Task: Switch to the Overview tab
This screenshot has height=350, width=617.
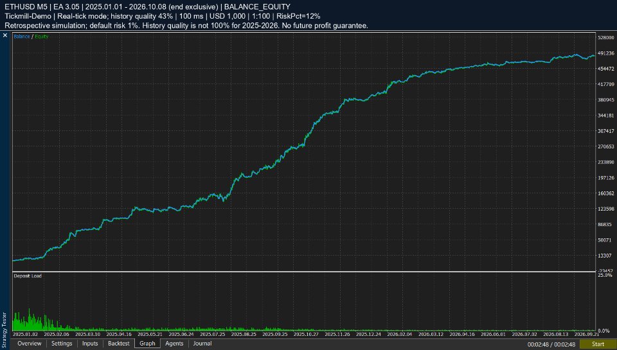Action: [29, 344]
